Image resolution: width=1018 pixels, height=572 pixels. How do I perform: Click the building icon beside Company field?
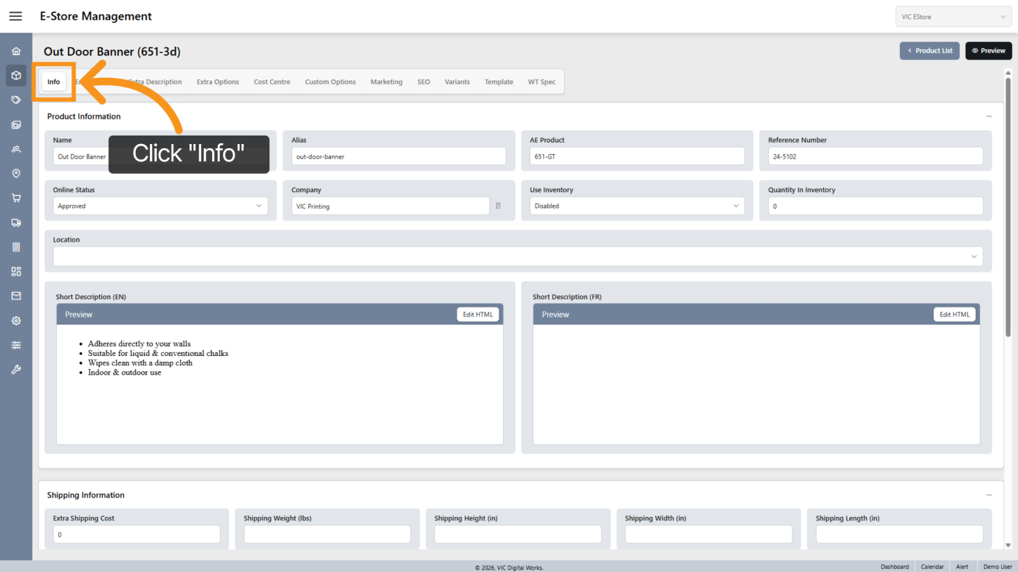498,206
